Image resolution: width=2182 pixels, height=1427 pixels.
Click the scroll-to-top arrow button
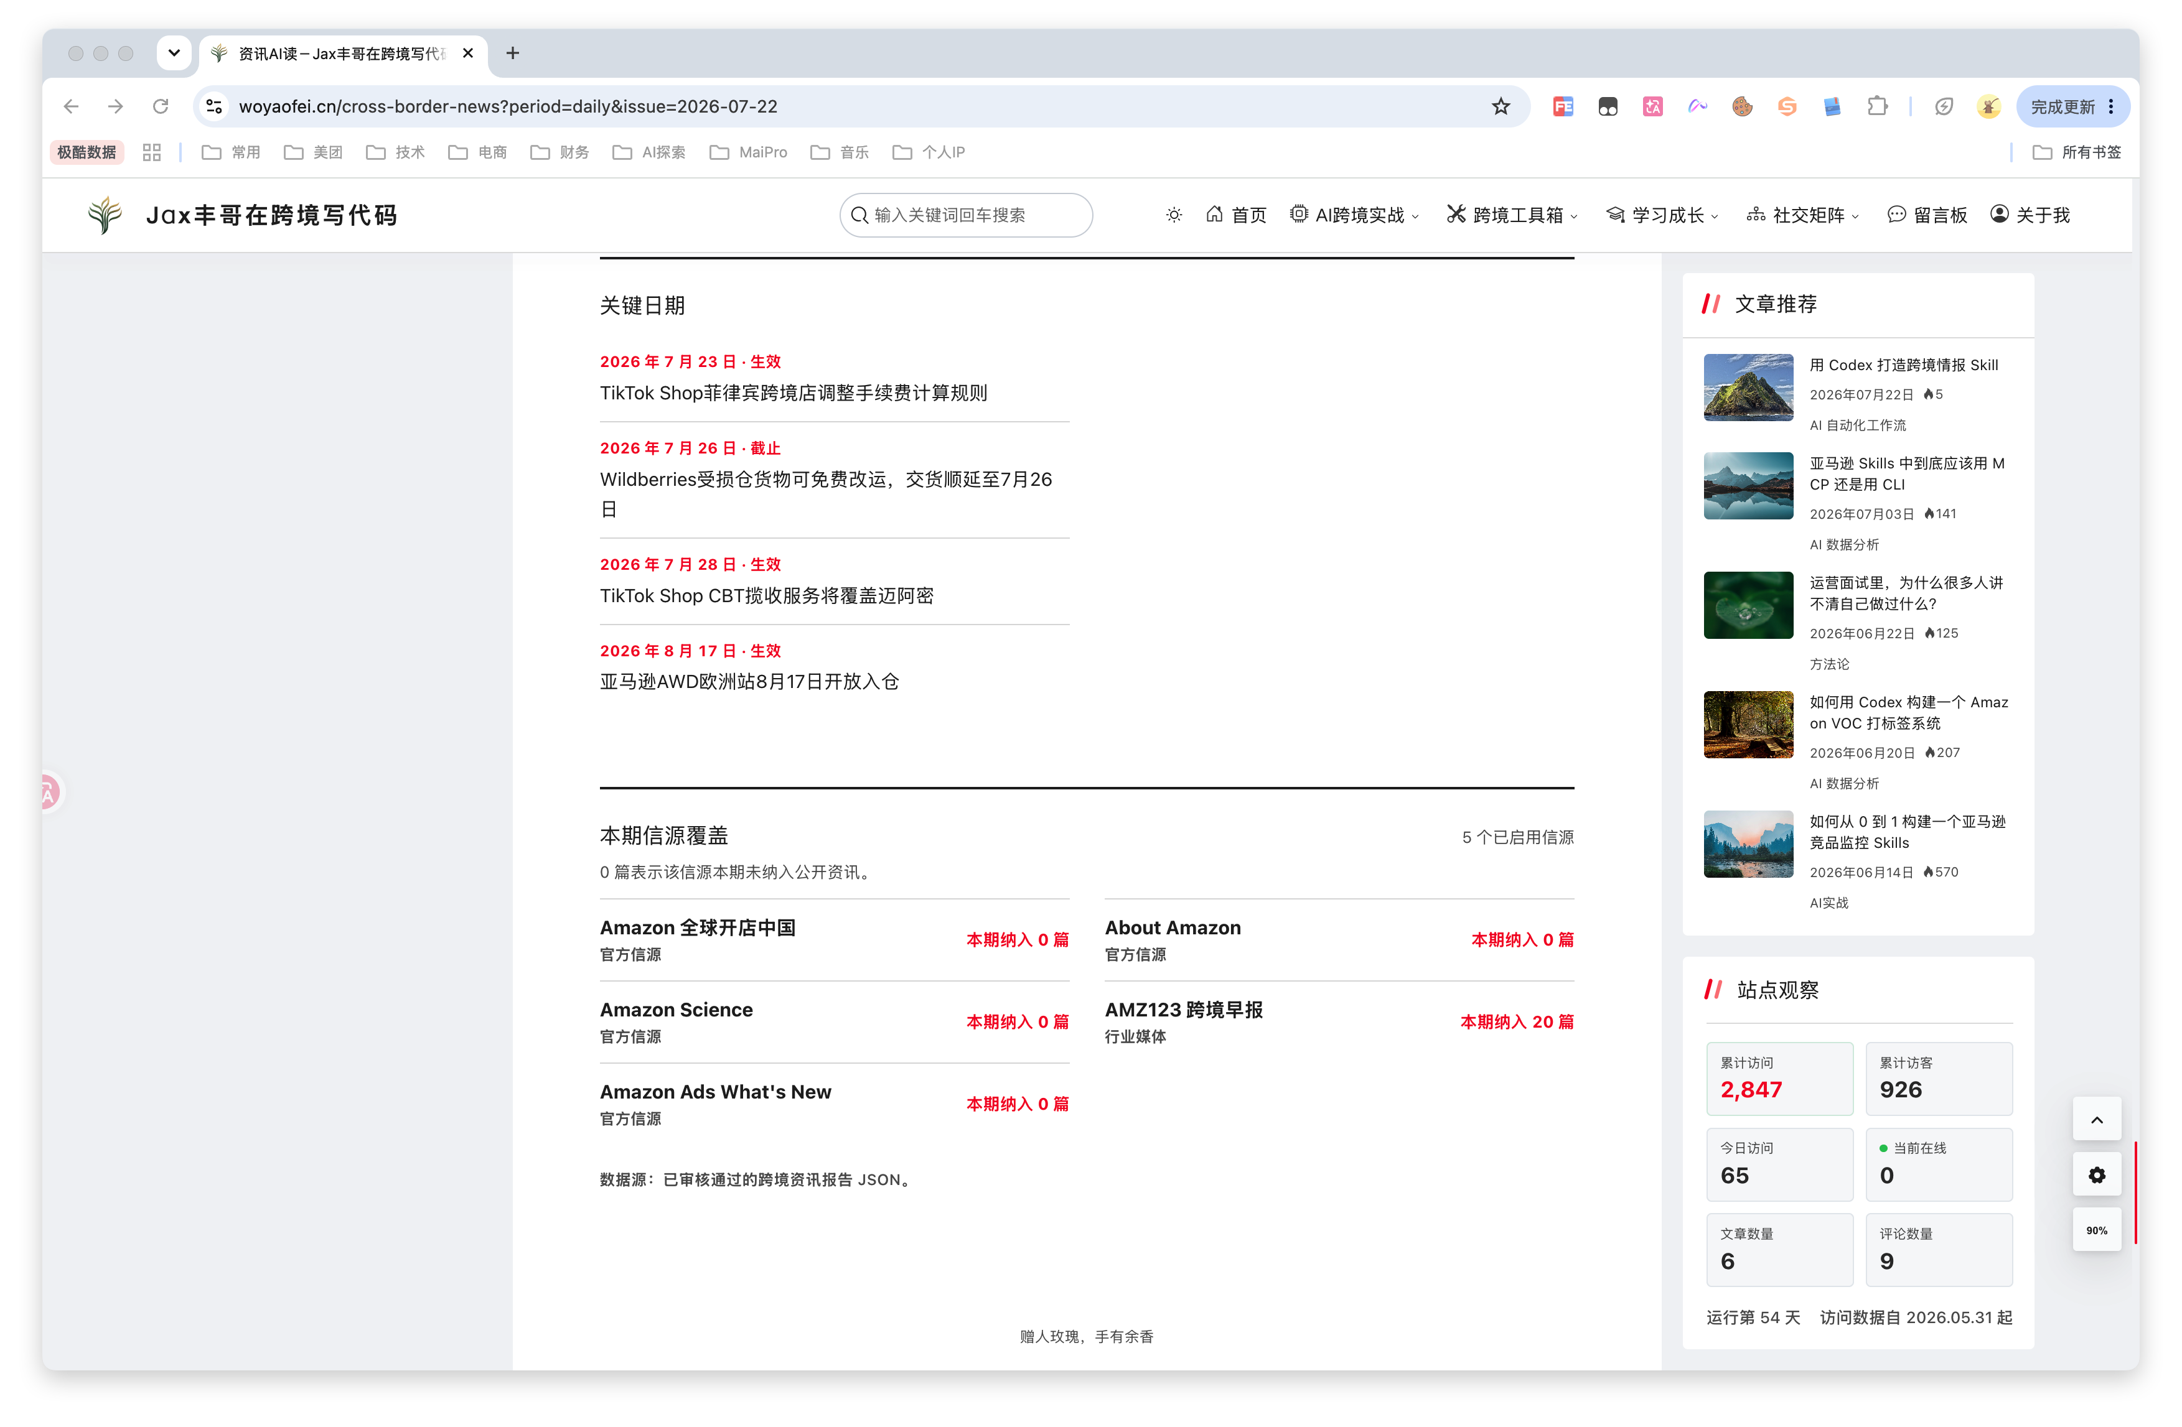coord(2097,1120)
